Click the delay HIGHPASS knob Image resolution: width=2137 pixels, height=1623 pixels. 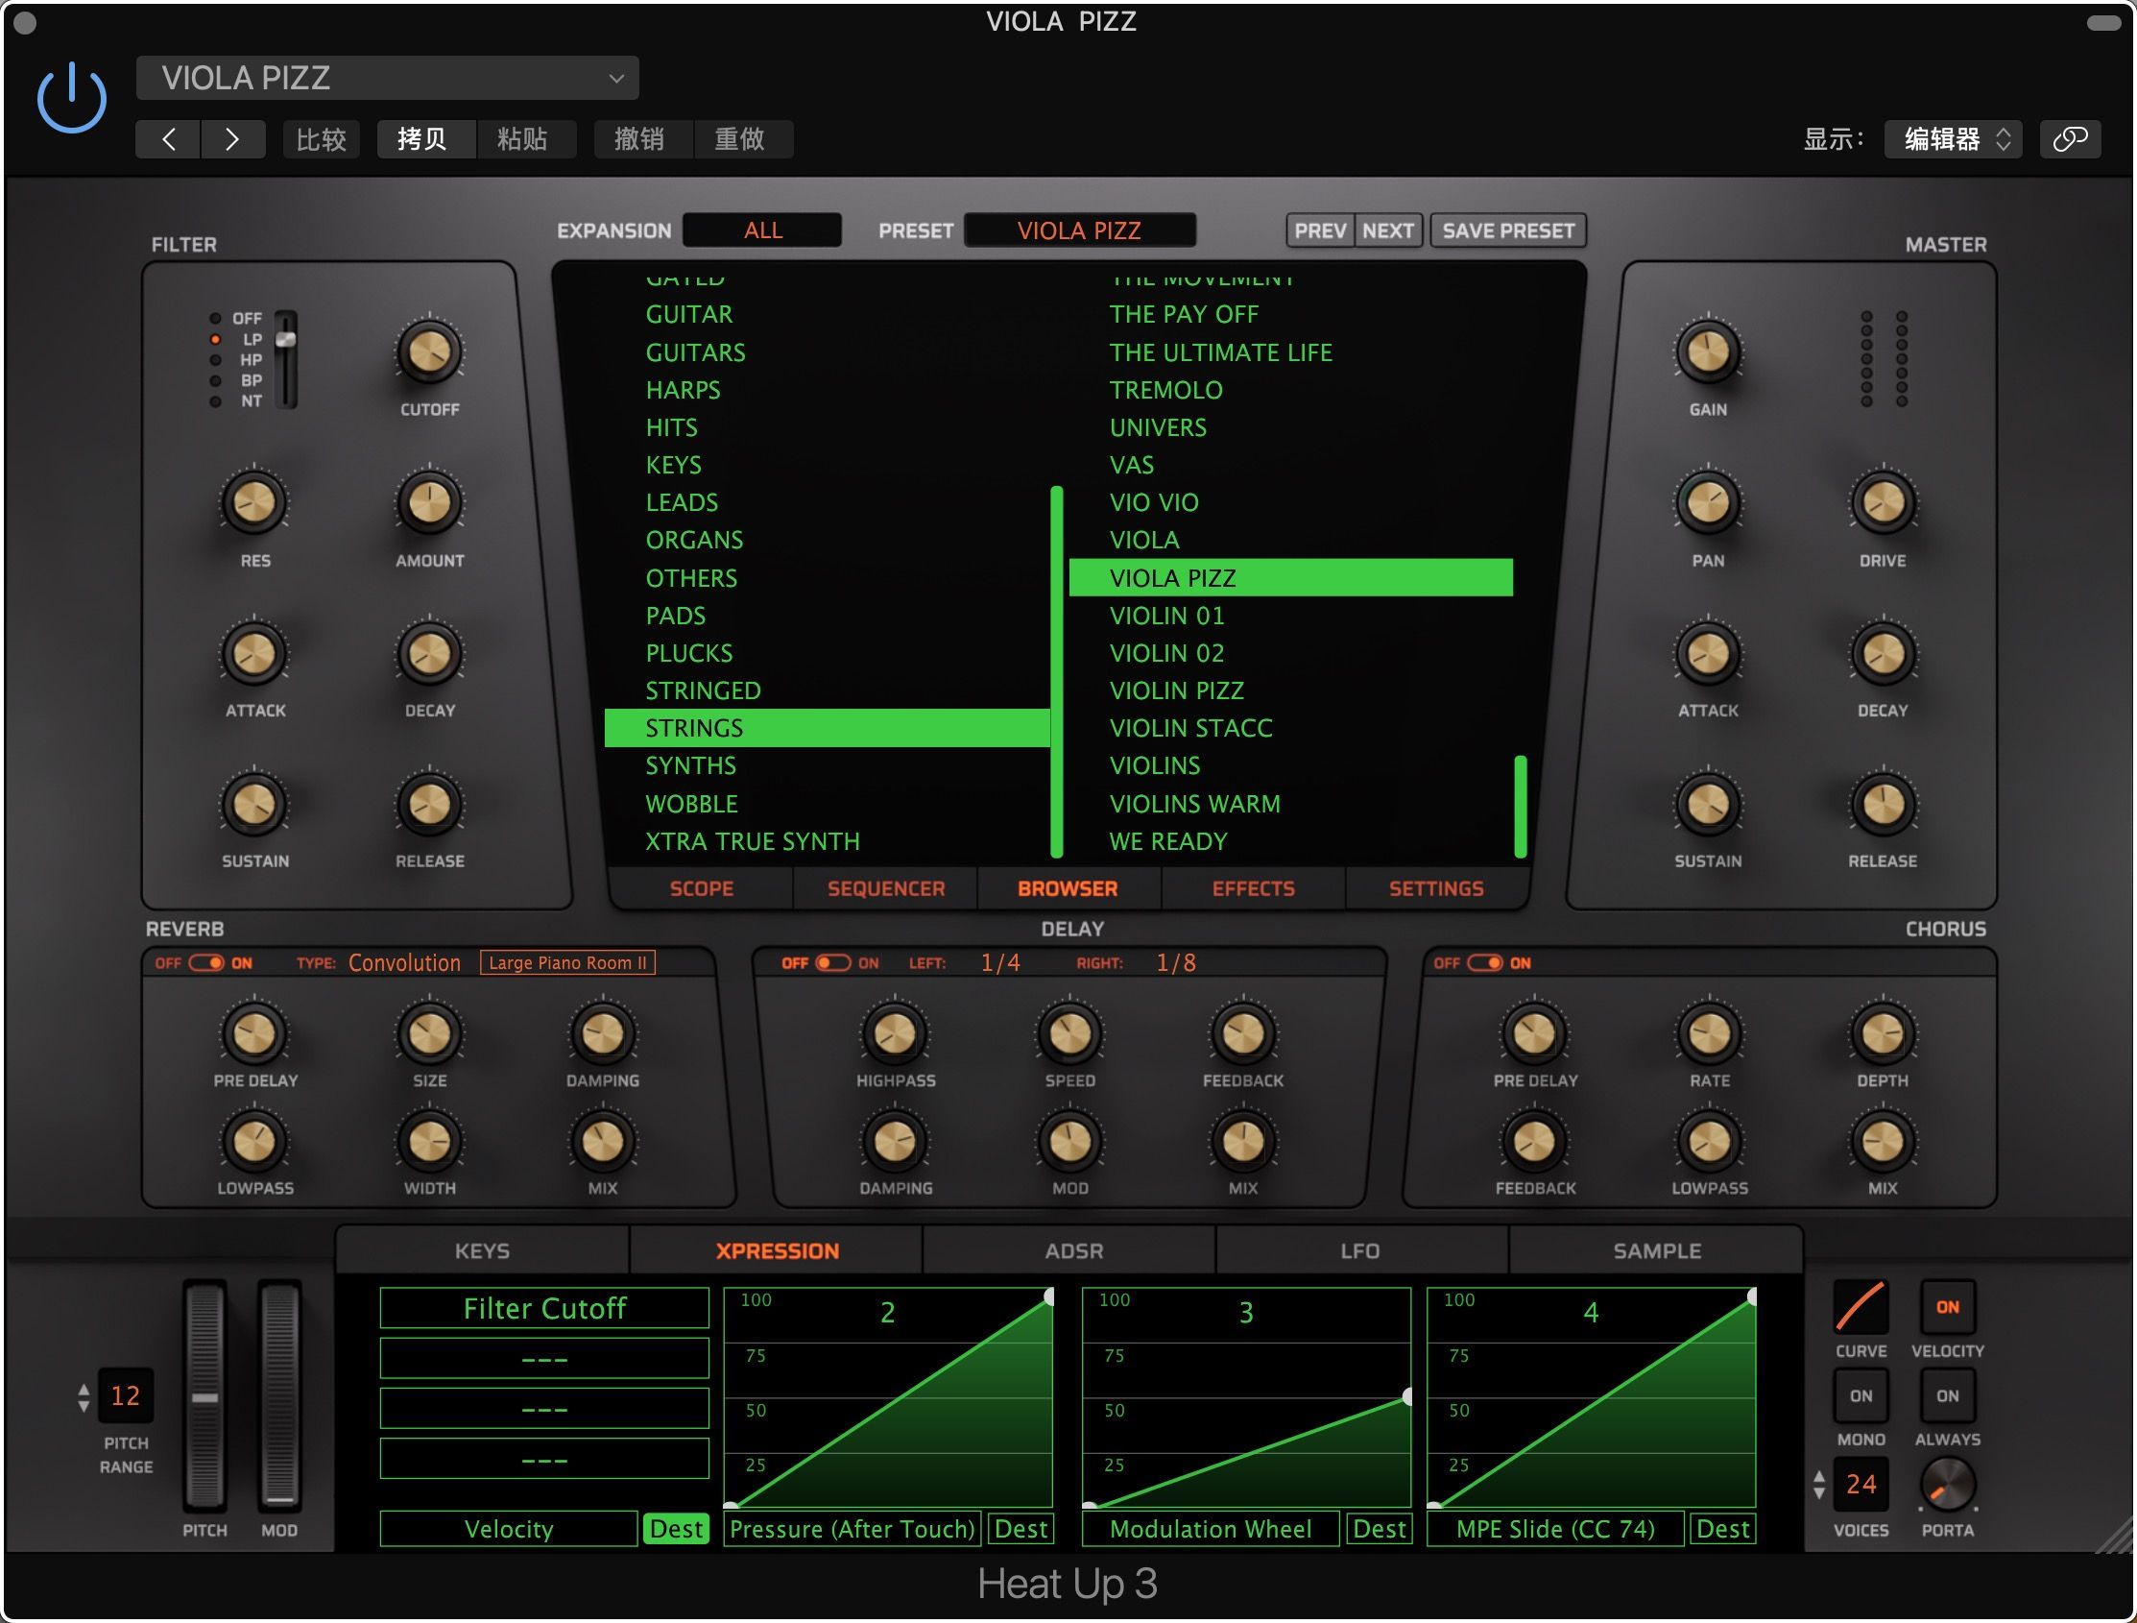895,1034
